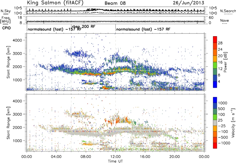Click the '28' power colorbar value
236x163 pixels.
220,43
